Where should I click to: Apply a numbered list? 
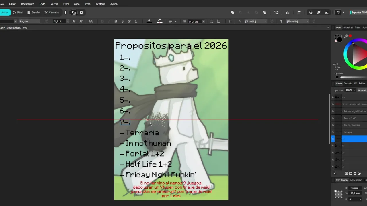click(x=218, y=21)
